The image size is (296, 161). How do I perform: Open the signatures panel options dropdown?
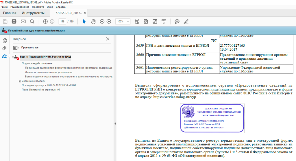pyautogui.click(x=16, y=48)
